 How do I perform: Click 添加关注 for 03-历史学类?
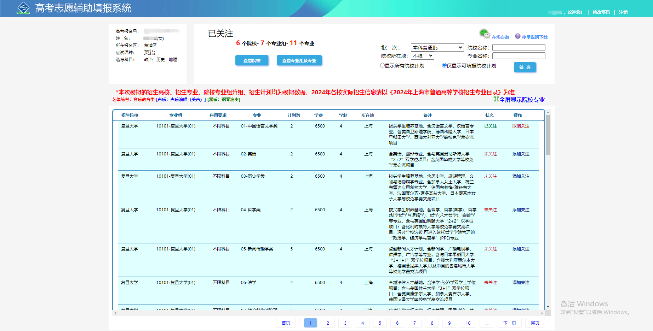pyautogui.click(x=521, y=176)
